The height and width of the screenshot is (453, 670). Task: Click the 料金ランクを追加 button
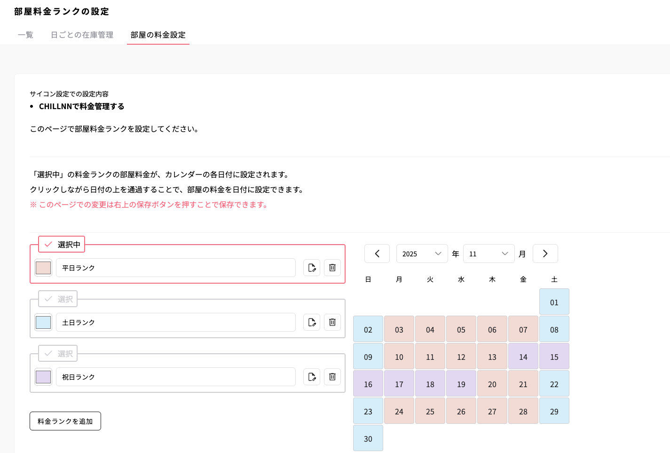(65, 421)
